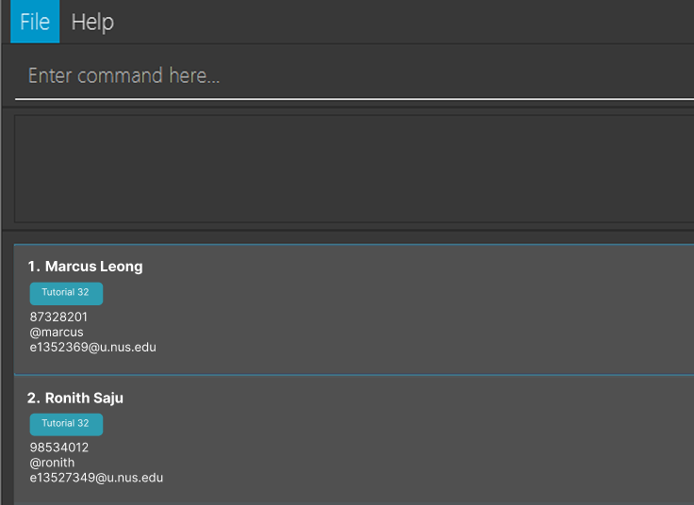Click the @marcus Telegram handle
The width and height of the screenshot is (694, 505).
[x=57, y=332]
